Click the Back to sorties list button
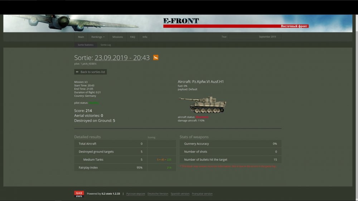 coord(91,72)
